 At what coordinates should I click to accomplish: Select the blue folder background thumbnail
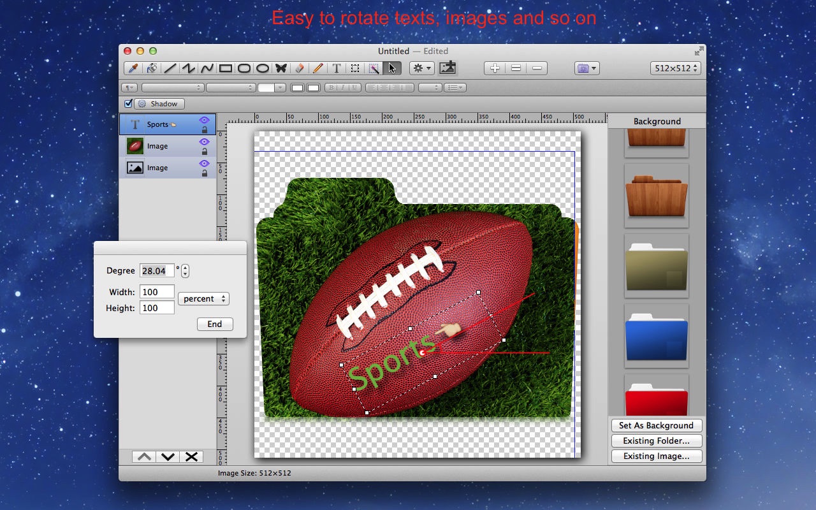coord(656,337)
